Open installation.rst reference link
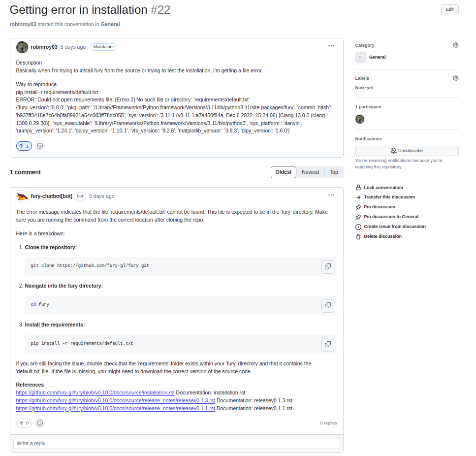Image resolution: width=476 pixels, height=456 pixels. (95, 392)
